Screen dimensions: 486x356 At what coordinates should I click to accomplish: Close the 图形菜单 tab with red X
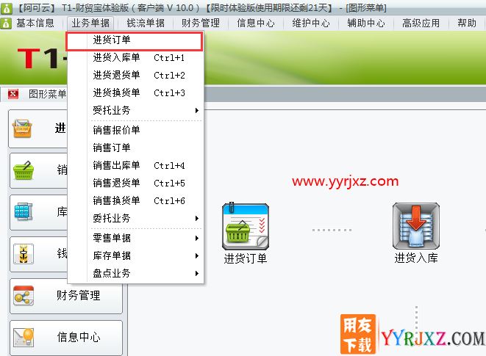point(13,94)
